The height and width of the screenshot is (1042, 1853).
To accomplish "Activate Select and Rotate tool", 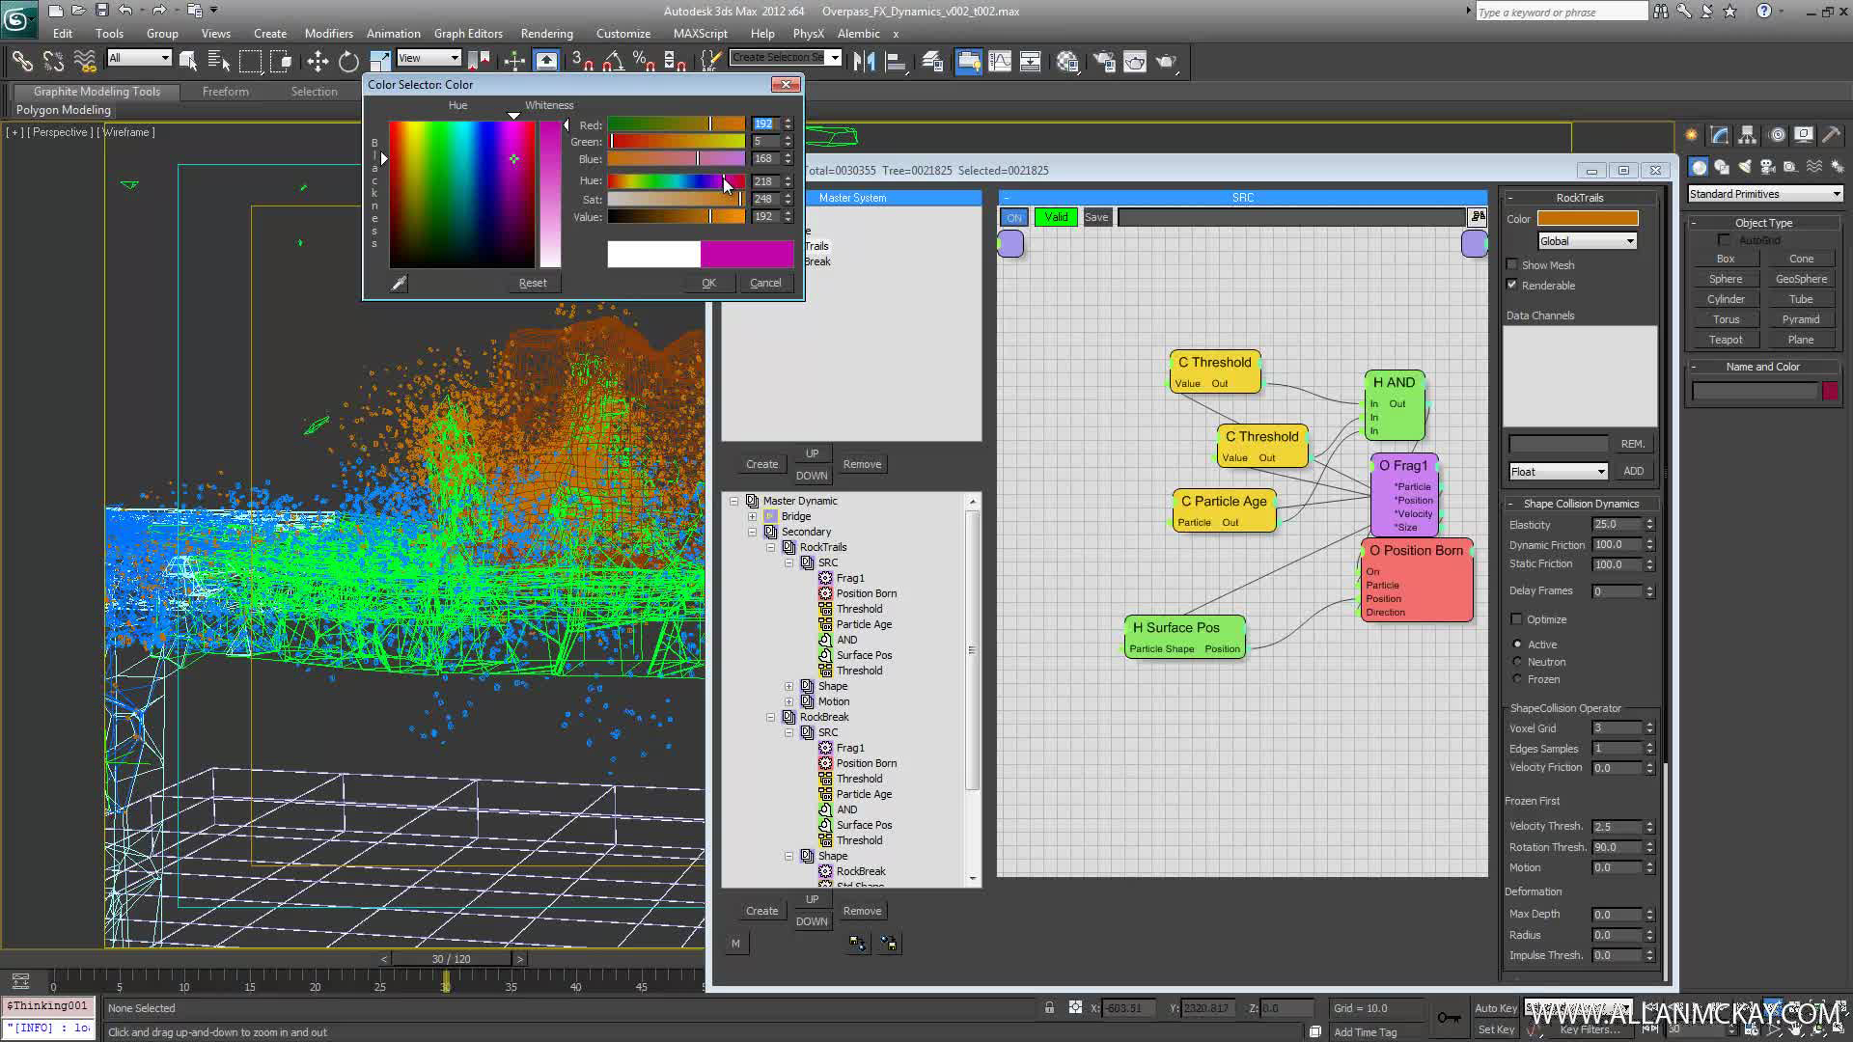I will [348, 61].
